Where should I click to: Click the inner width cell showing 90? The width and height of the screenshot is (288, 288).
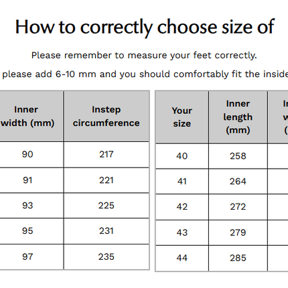31,155
